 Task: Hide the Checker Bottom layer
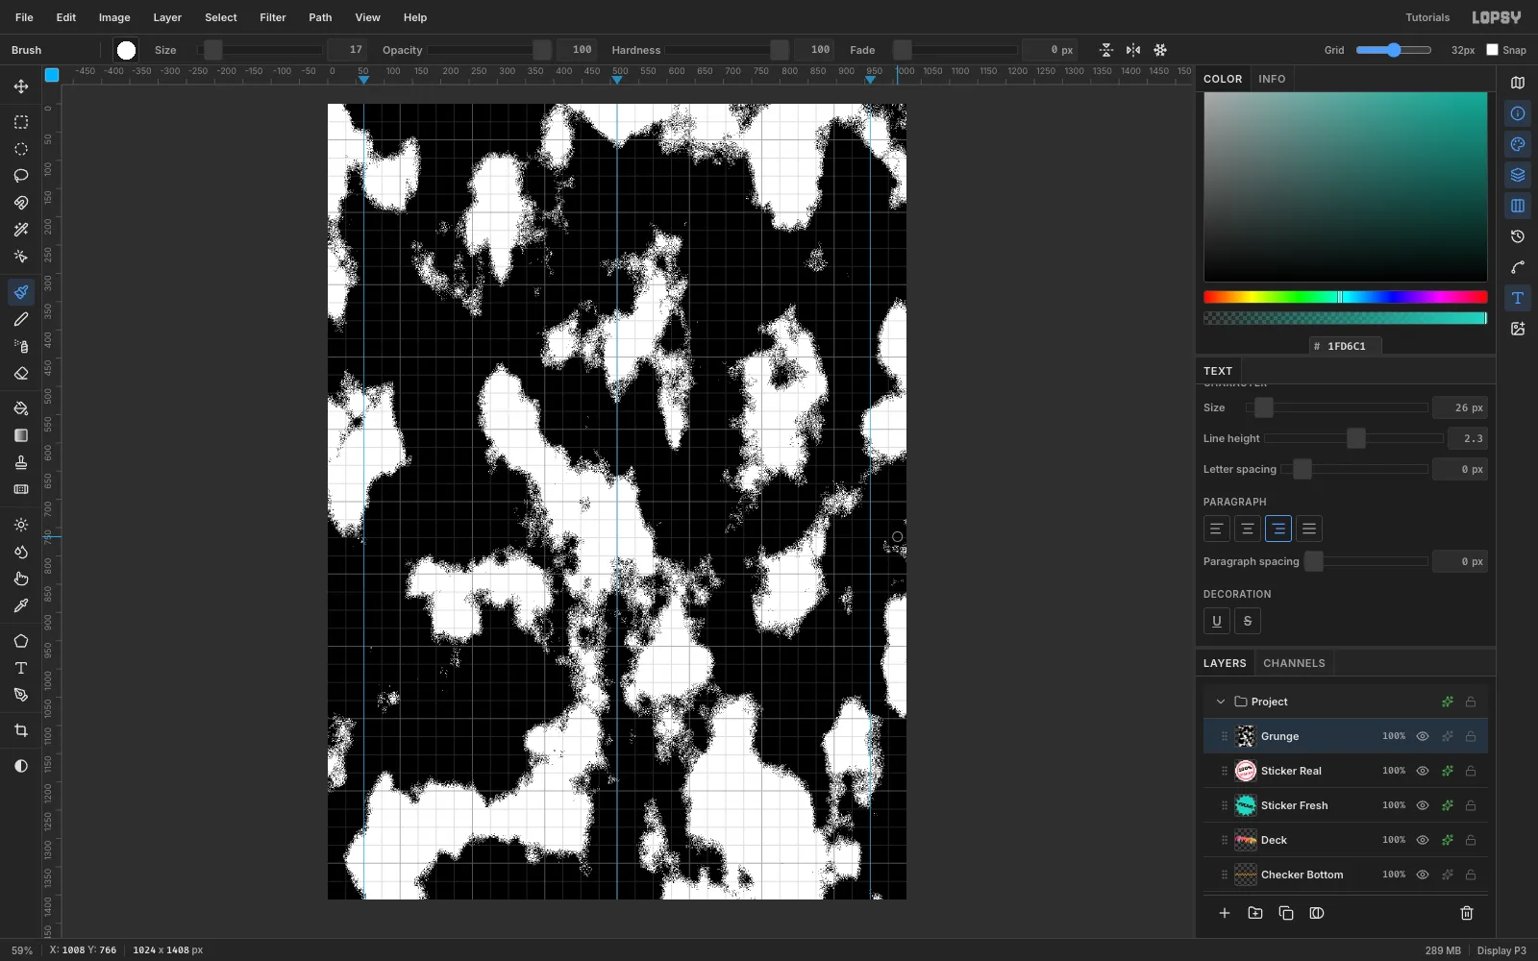point(1423,875)
